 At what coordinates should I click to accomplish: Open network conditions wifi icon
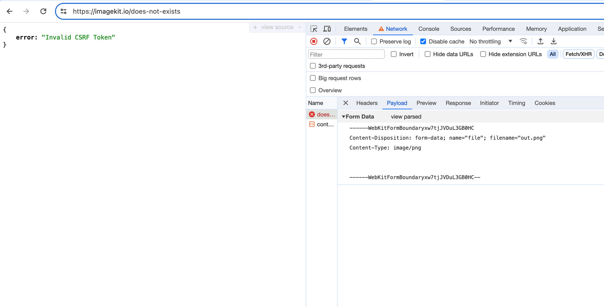point(523,41)
